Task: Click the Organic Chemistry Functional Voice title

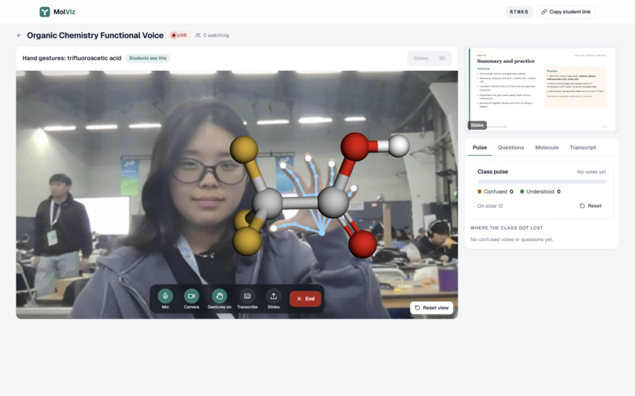Action: pos(95,35)
